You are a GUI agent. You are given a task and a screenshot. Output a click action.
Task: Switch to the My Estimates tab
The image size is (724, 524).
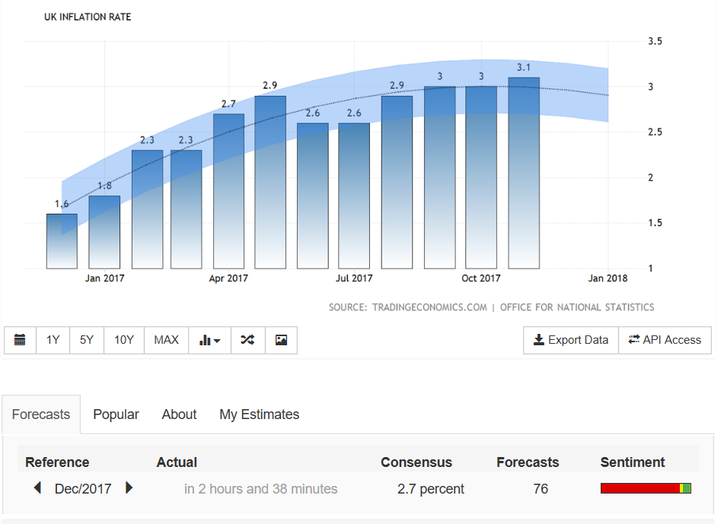pyautogui.click(x=260, y=414)
